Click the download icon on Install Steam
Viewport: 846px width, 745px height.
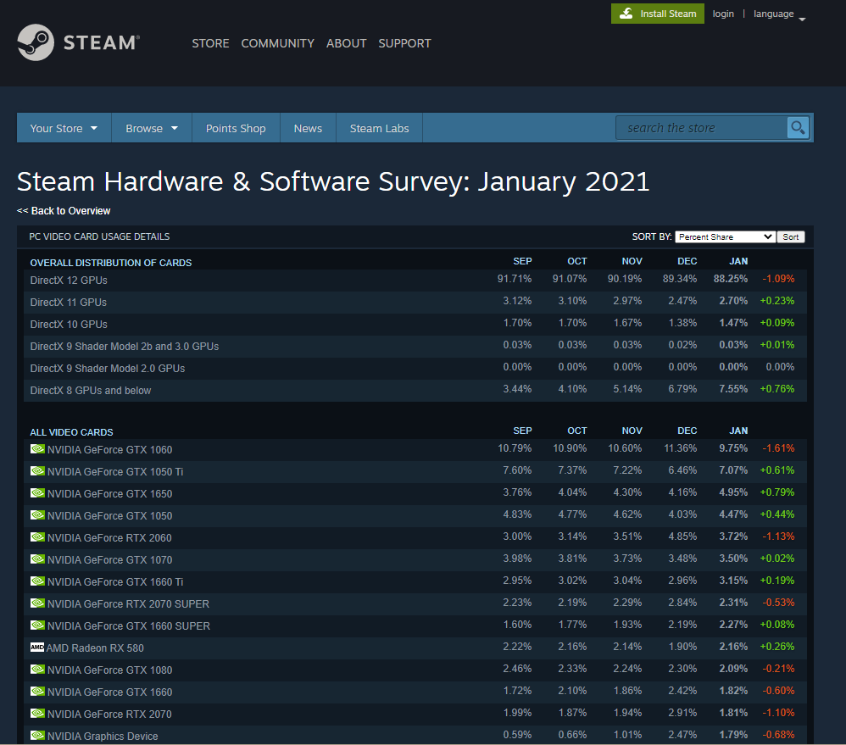point(626,14)
